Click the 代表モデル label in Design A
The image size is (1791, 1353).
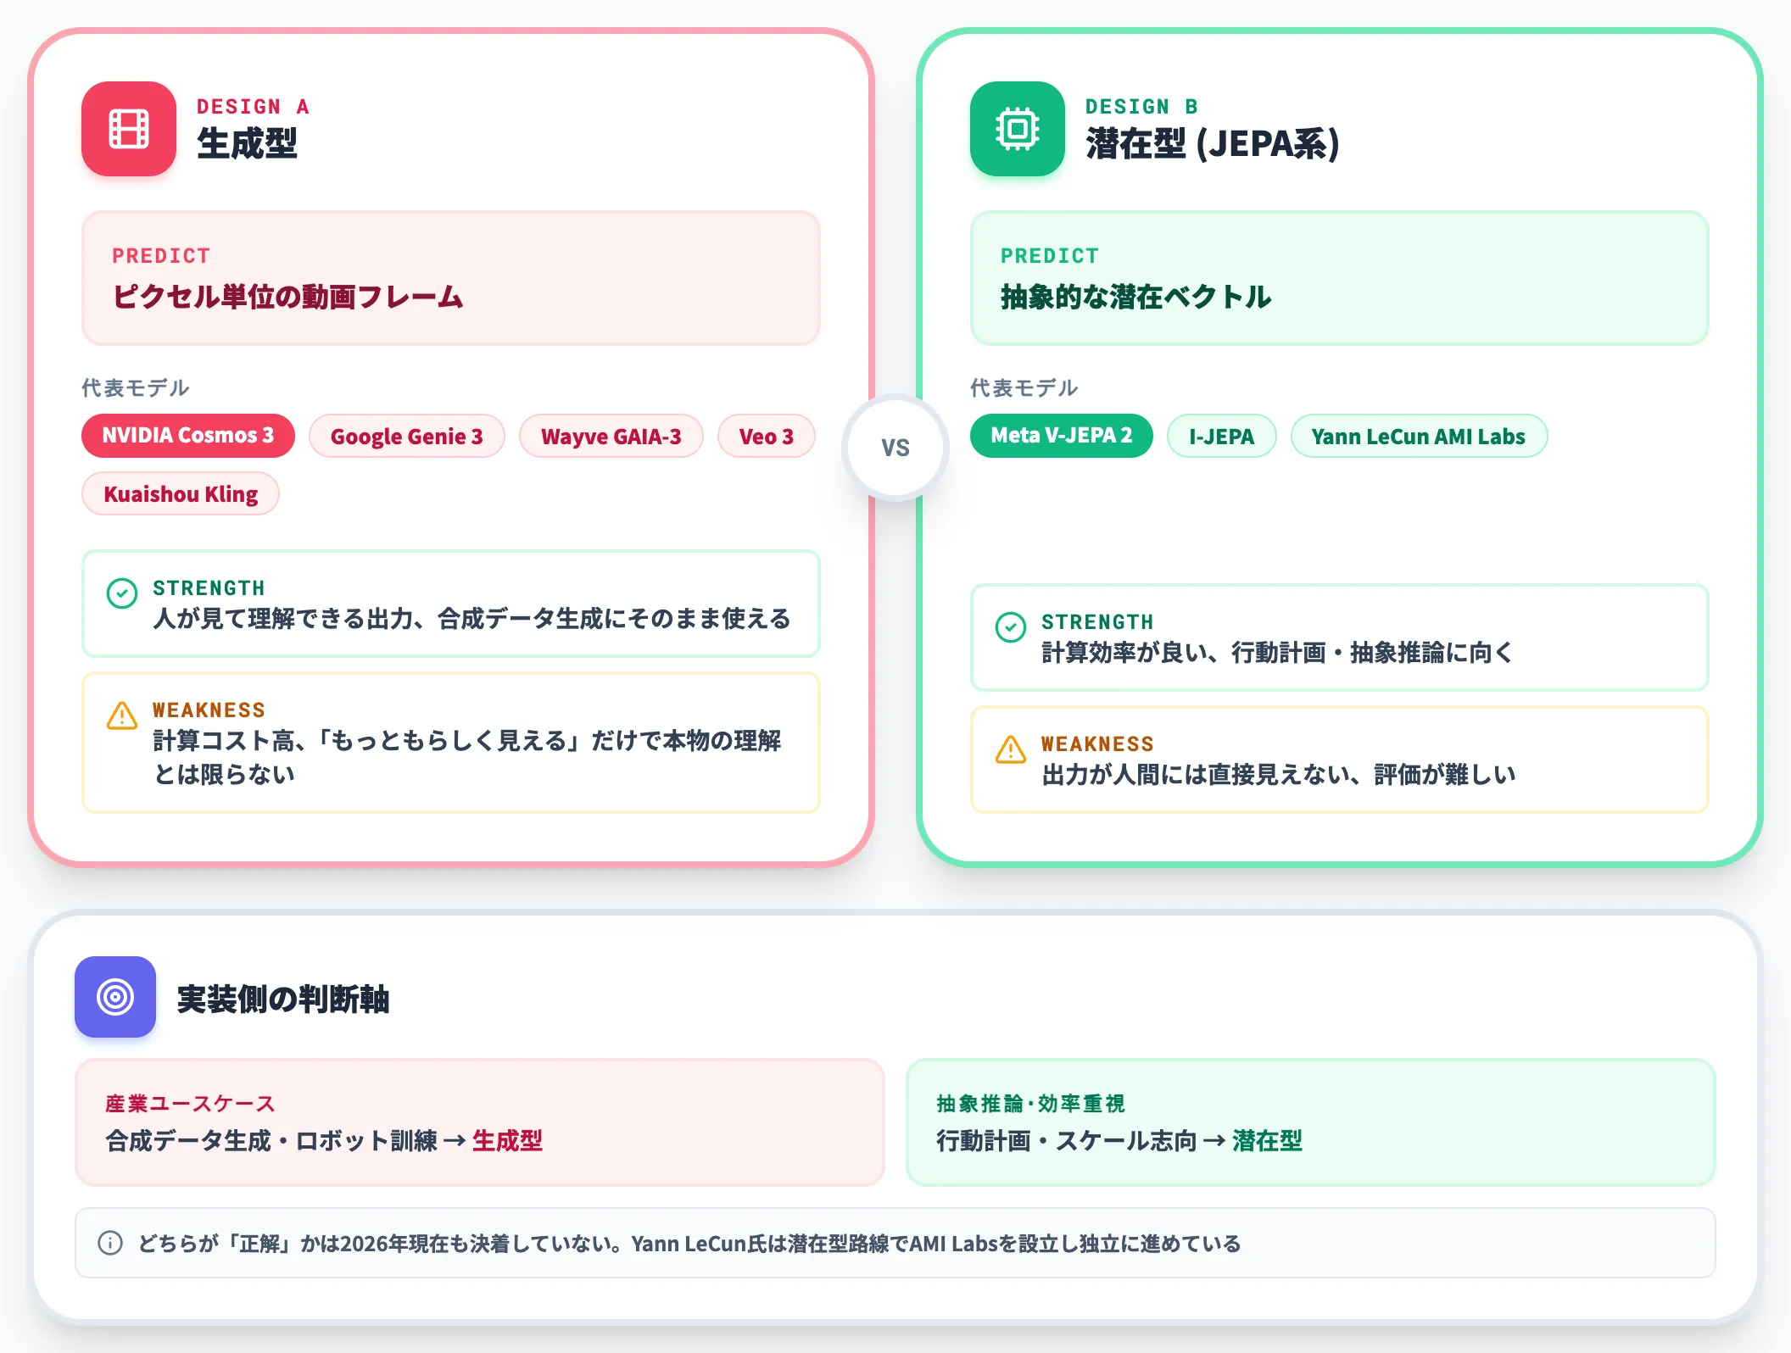click(136, 388)
